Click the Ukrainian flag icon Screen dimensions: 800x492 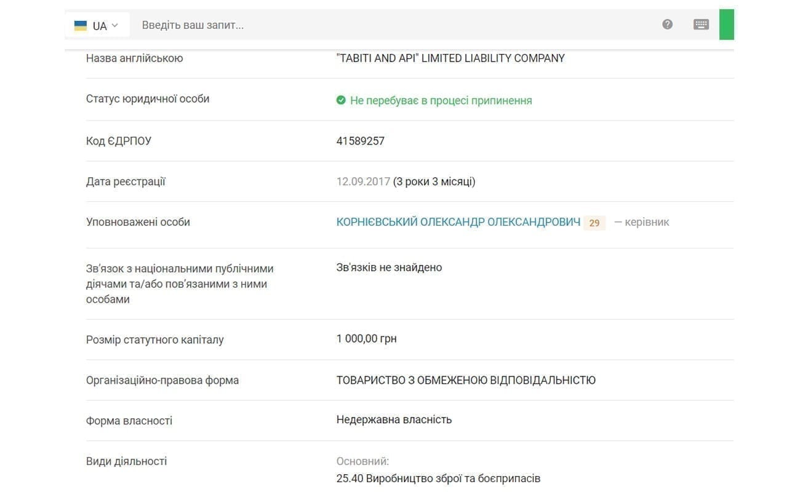click(81, 26)
